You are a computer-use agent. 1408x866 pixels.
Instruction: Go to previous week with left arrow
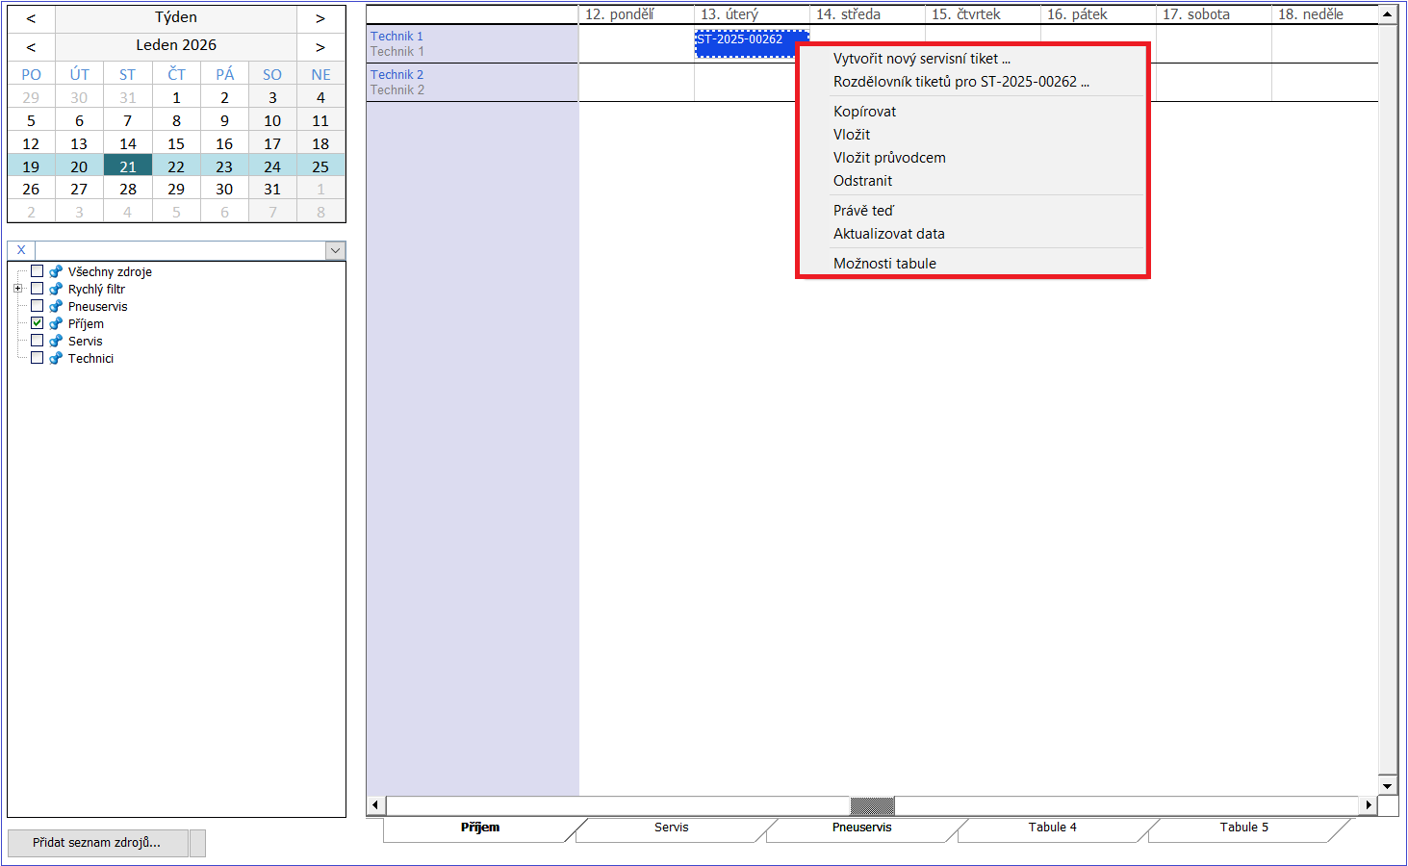click(31, 18)
